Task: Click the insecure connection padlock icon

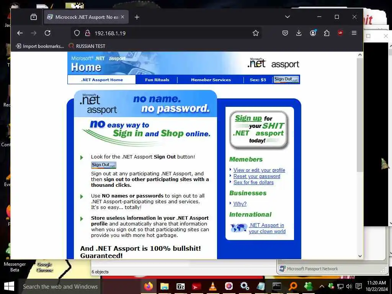Action: coord(88,33)
